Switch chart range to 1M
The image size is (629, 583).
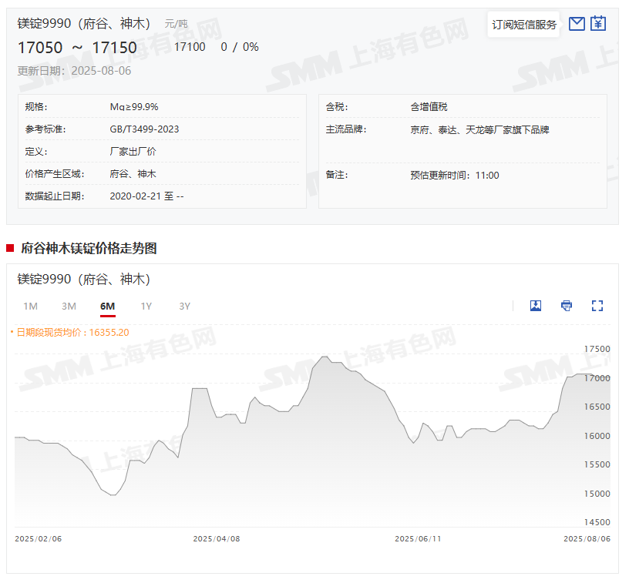30,307
